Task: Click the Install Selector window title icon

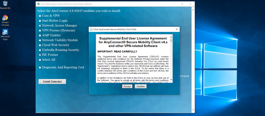Action: [38, 4]
